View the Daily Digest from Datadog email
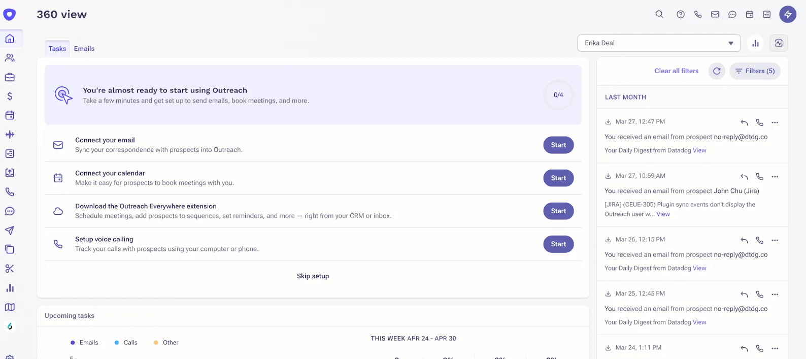Image resolution: width=806 pixels, height=359 pixels. coord(699,150)
